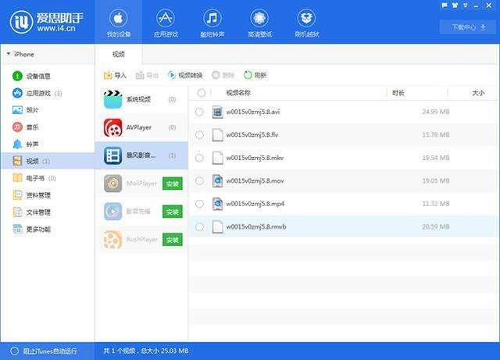Click the rmvb blank file icon
Screen dimensions: 500x360
[217, 226]
